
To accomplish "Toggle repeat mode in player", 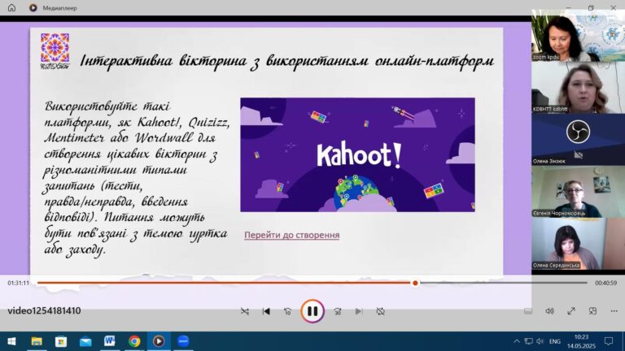I will point(380,311).
